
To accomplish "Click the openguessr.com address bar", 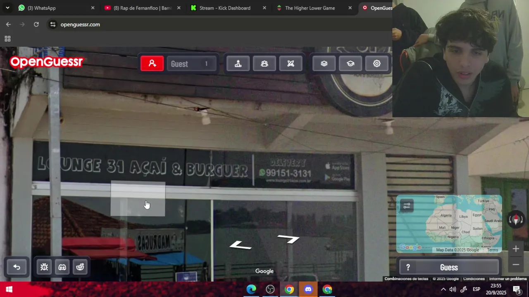I will (x=219, y=24).
